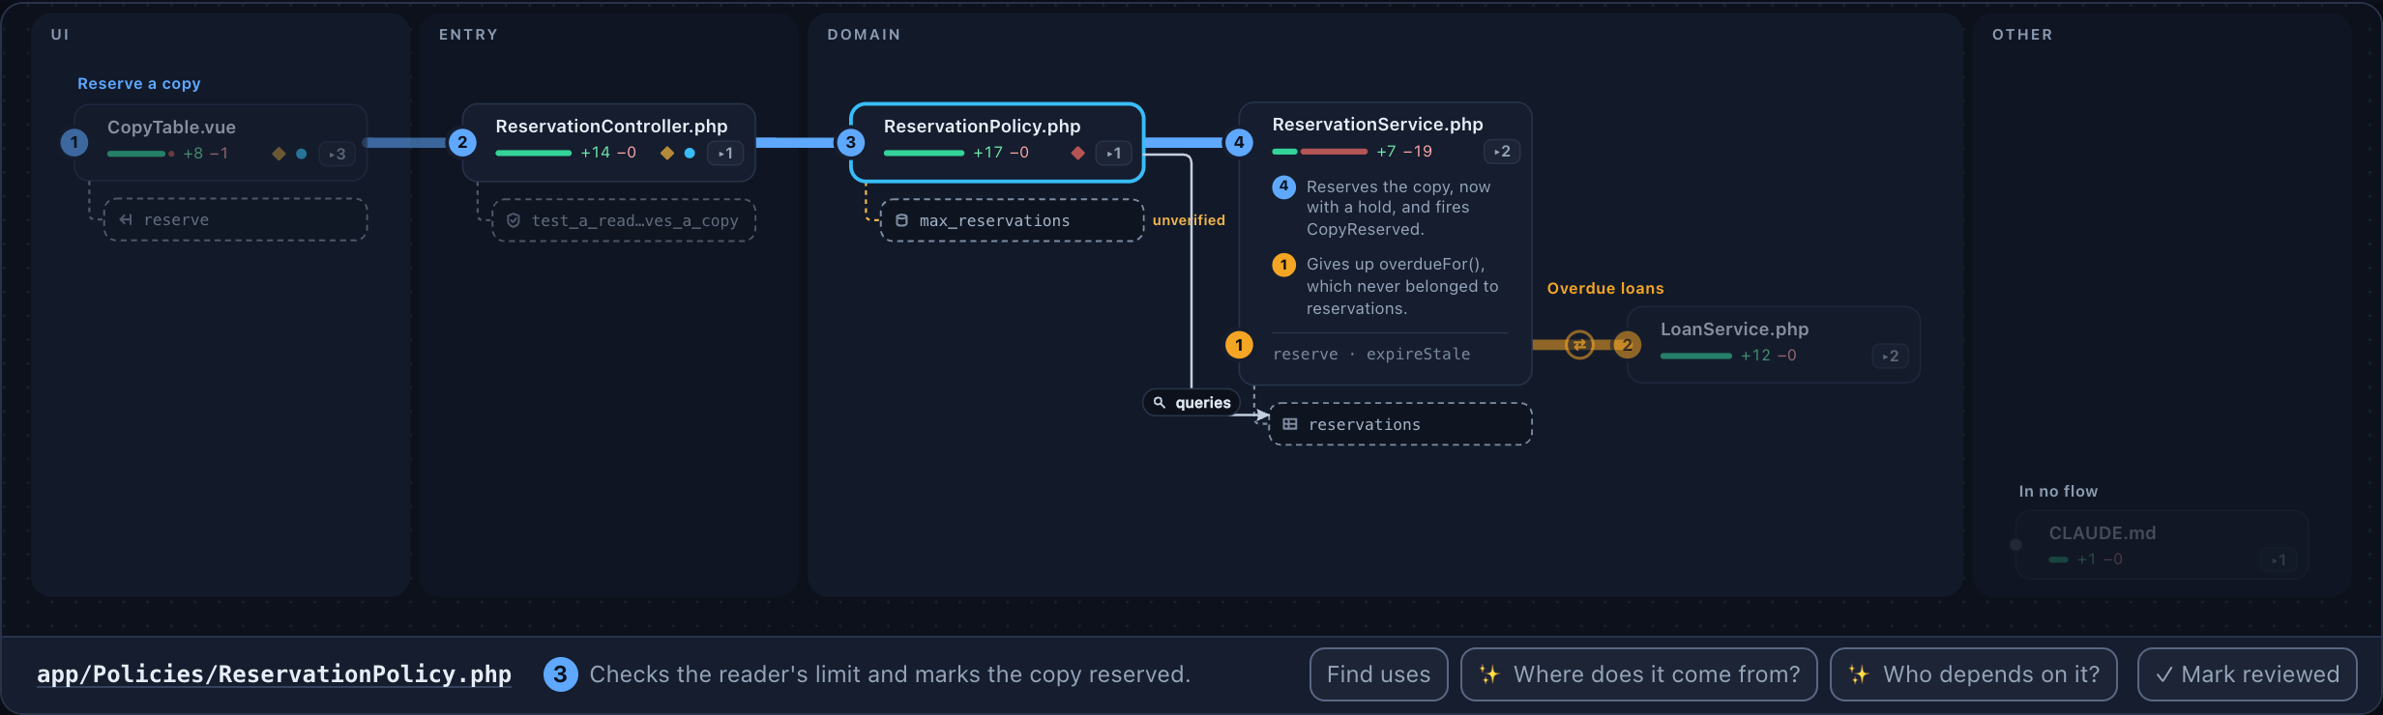Expand the ▸1 counter on ReservationController.php
Viewport: 2383px width, 715px height.
(725, 153)
